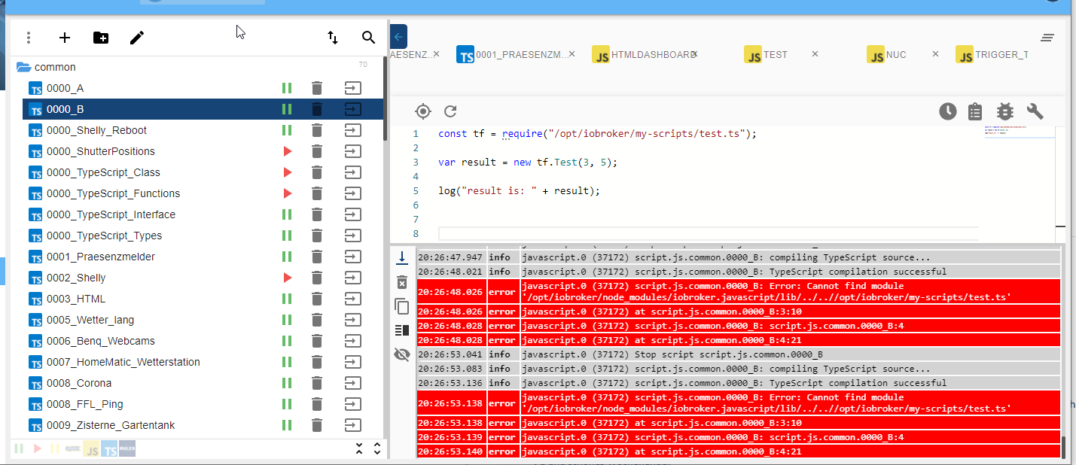Start the 0000_ShutterPositions script
The width and height of the screenshot is (1076, 465).
(287, 151)
